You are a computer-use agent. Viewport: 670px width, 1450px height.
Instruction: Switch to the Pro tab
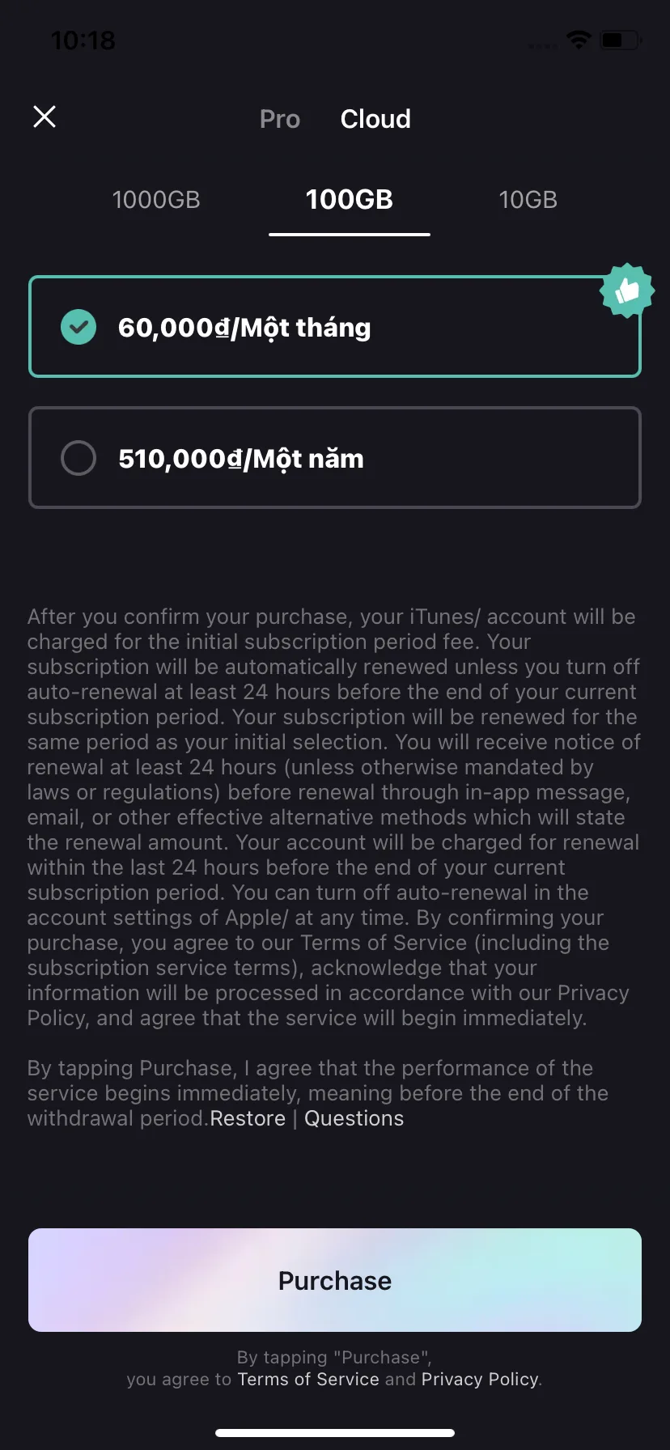(280, 119)
